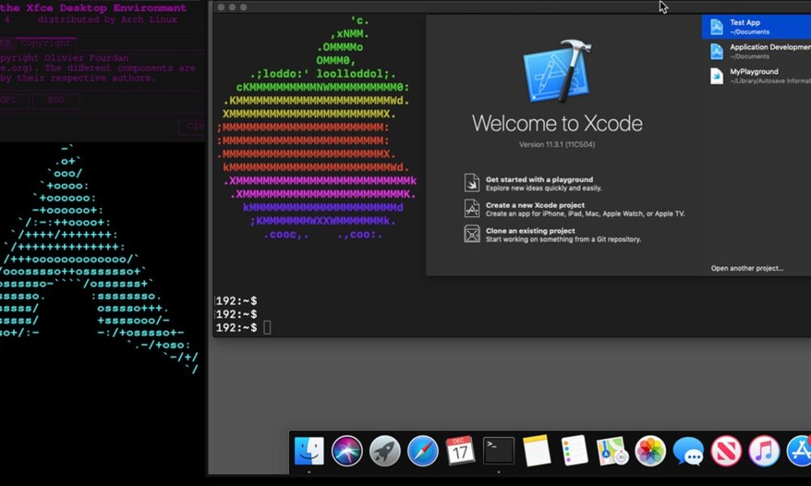Click the Xcode version 11.3.1 text
The image size is (811, 486).
click(557, 145)
